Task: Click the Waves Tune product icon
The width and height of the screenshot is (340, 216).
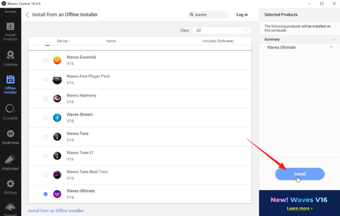Action: pyautogui.click(x=57, y=137)
